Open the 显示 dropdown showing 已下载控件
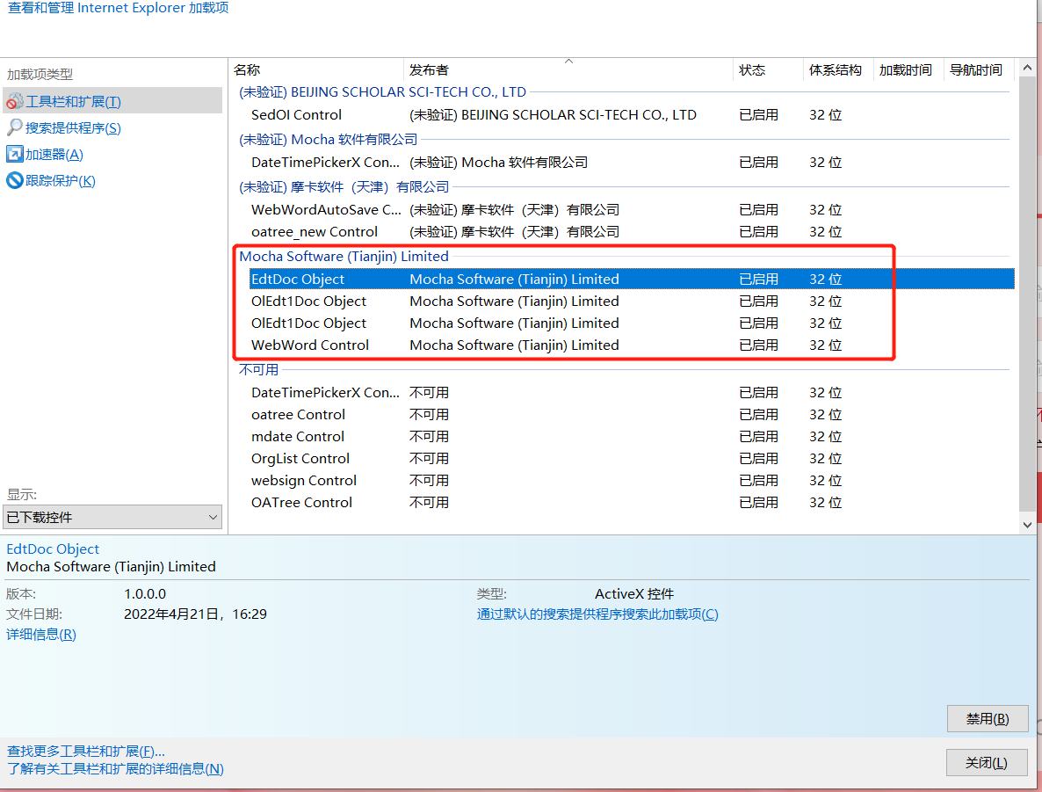 coord(112,518)
